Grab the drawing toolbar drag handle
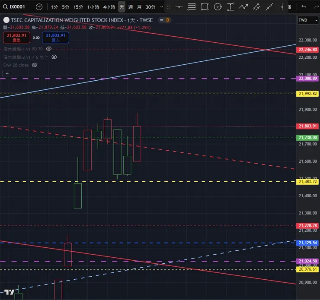 (x=168, y=7)
